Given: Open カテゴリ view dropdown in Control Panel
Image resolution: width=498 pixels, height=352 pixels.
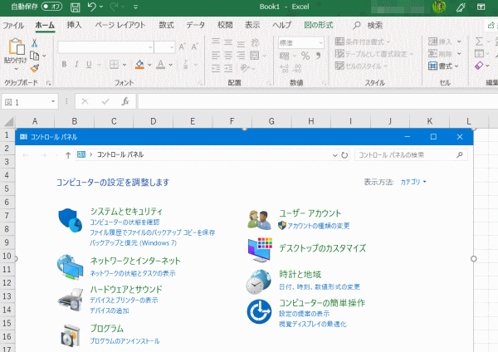Looking at the screenshot, I should [413, 182].
